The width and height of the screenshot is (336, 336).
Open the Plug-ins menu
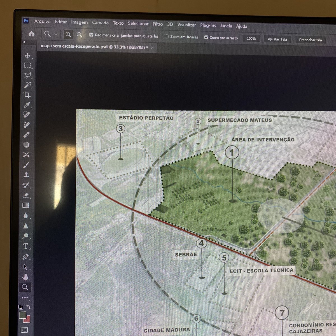[208, 25]
